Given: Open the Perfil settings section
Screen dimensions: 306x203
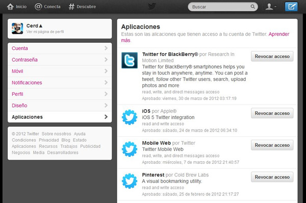Looking at the screenshot, I should pos(60,94).
